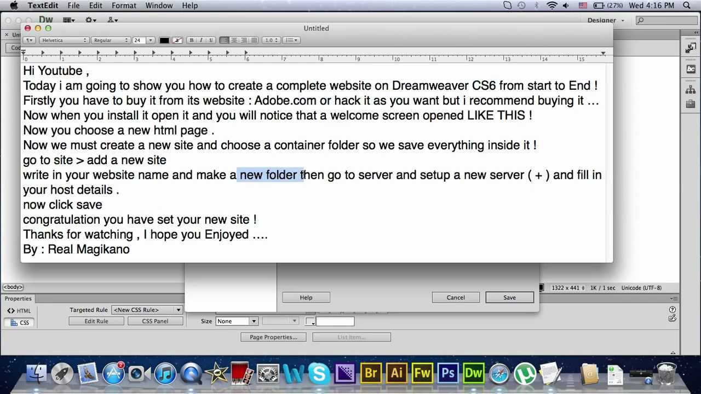Viewport: 701px width, 394px height.
Task: Click the Wi-Fi status icon
Action: (551, 5)
